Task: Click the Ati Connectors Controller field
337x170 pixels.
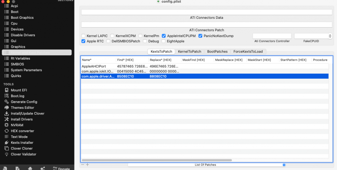Action: point(272,36)
